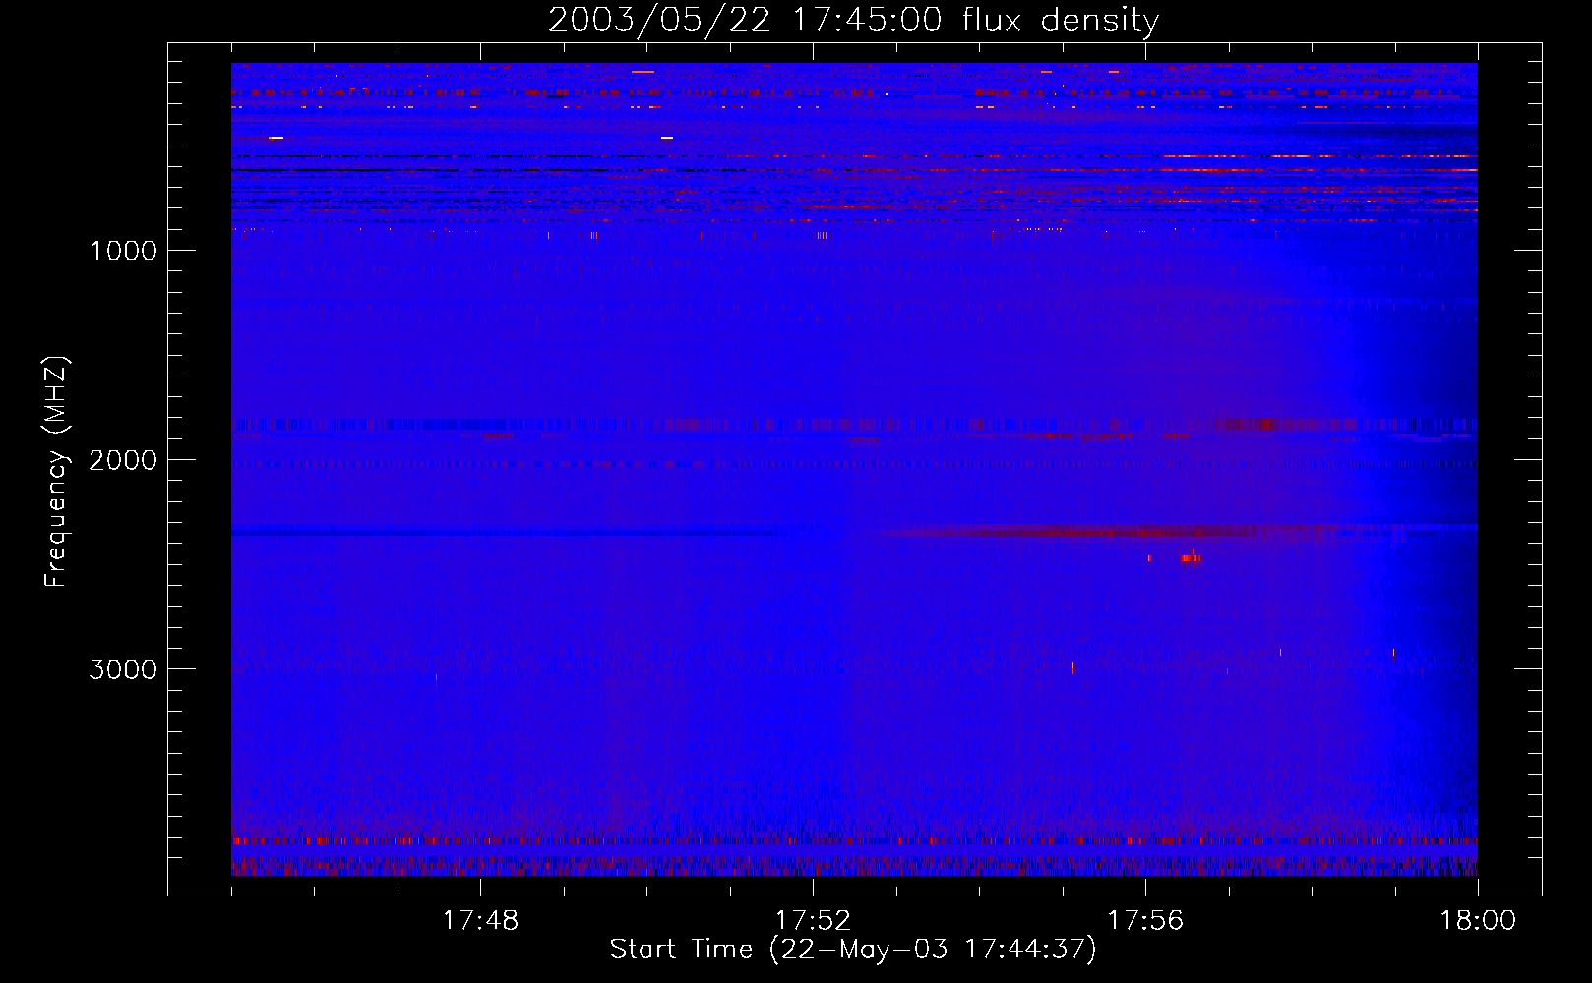Click the 17:48 time tick label
Viewport: 1592px width, 983px height.
point(480,921)
